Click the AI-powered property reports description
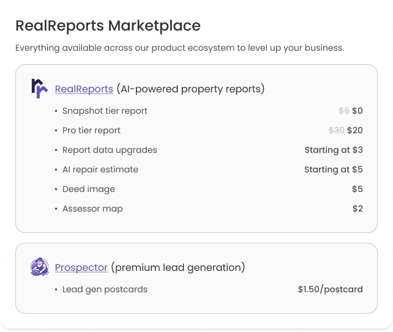 point(190,89)
